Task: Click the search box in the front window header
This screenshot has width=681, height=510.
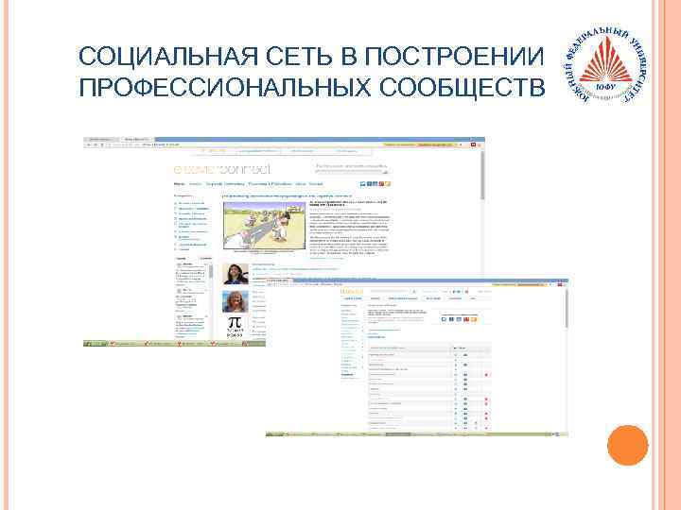Action: (x=393, y=292)
